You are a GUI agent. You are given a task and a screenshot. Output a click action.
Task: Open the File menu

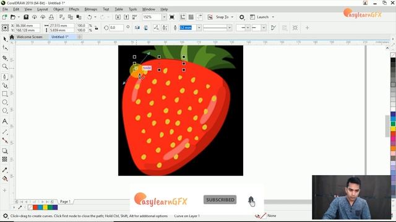[x=5, y=9]
